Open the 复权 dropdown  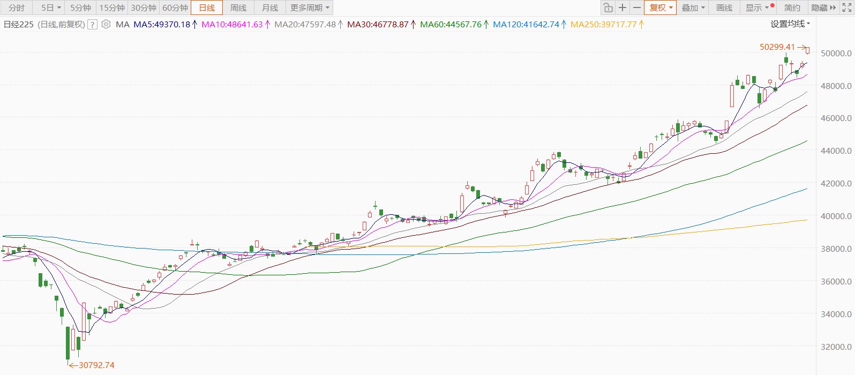click(661, 7)
